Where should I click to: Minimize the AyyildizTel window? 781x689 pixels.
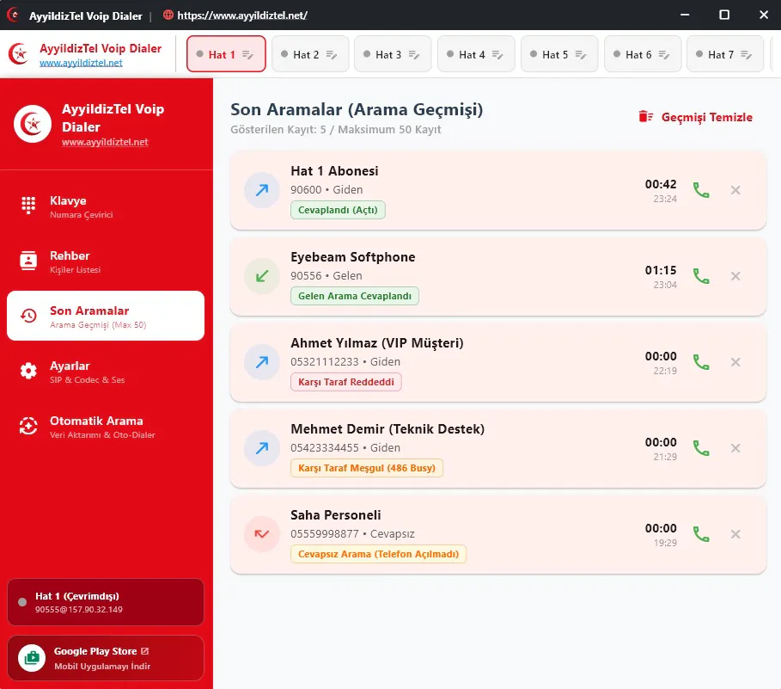(685, 15)
